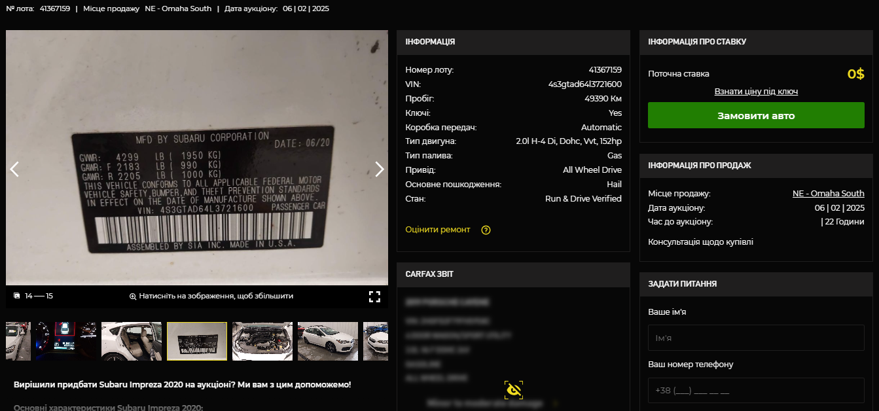Image resolution: width=879 pixels, height=411 pixels.
Task: Select the highlighted VIN label thumbnail
Action: coord(197,341)
